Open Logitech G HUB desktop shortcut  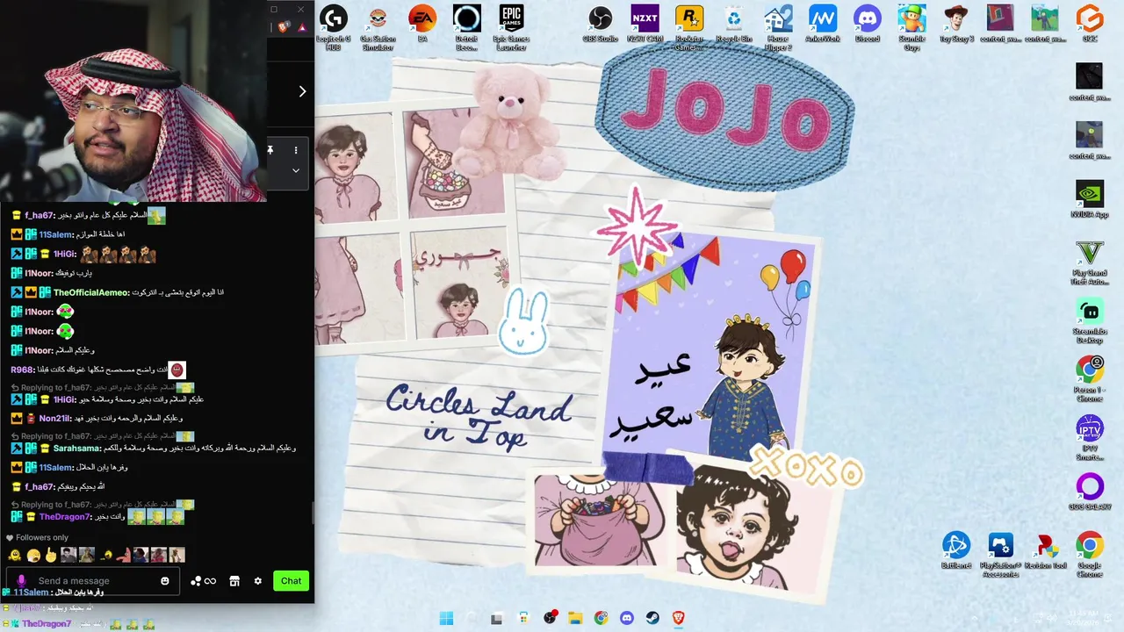point(333,26)
